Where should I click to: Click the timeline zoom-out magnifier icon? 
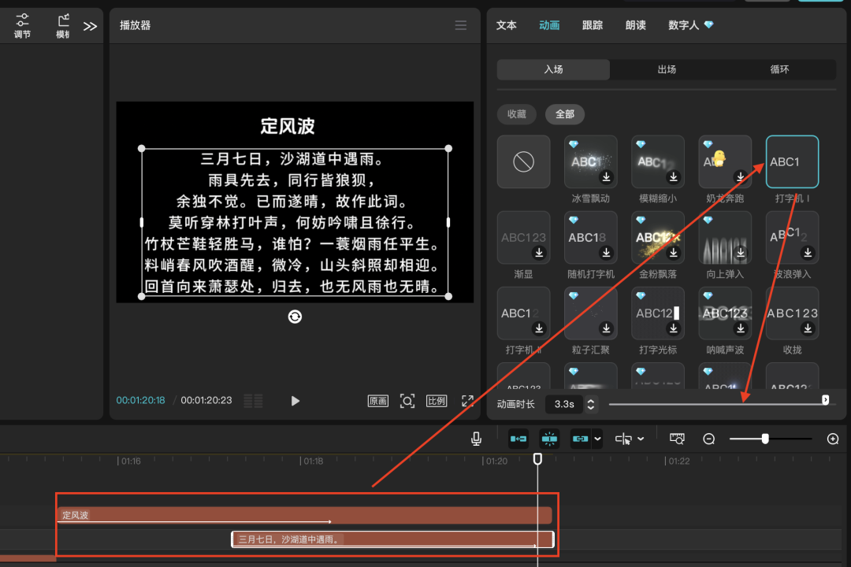(708, 439)
